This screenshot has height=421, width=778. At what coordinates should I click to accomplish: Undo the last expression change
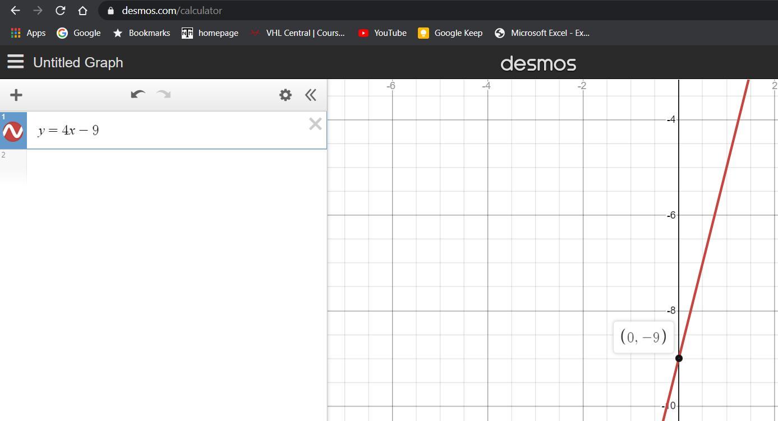pyautogui.click(x=138, y=94)
